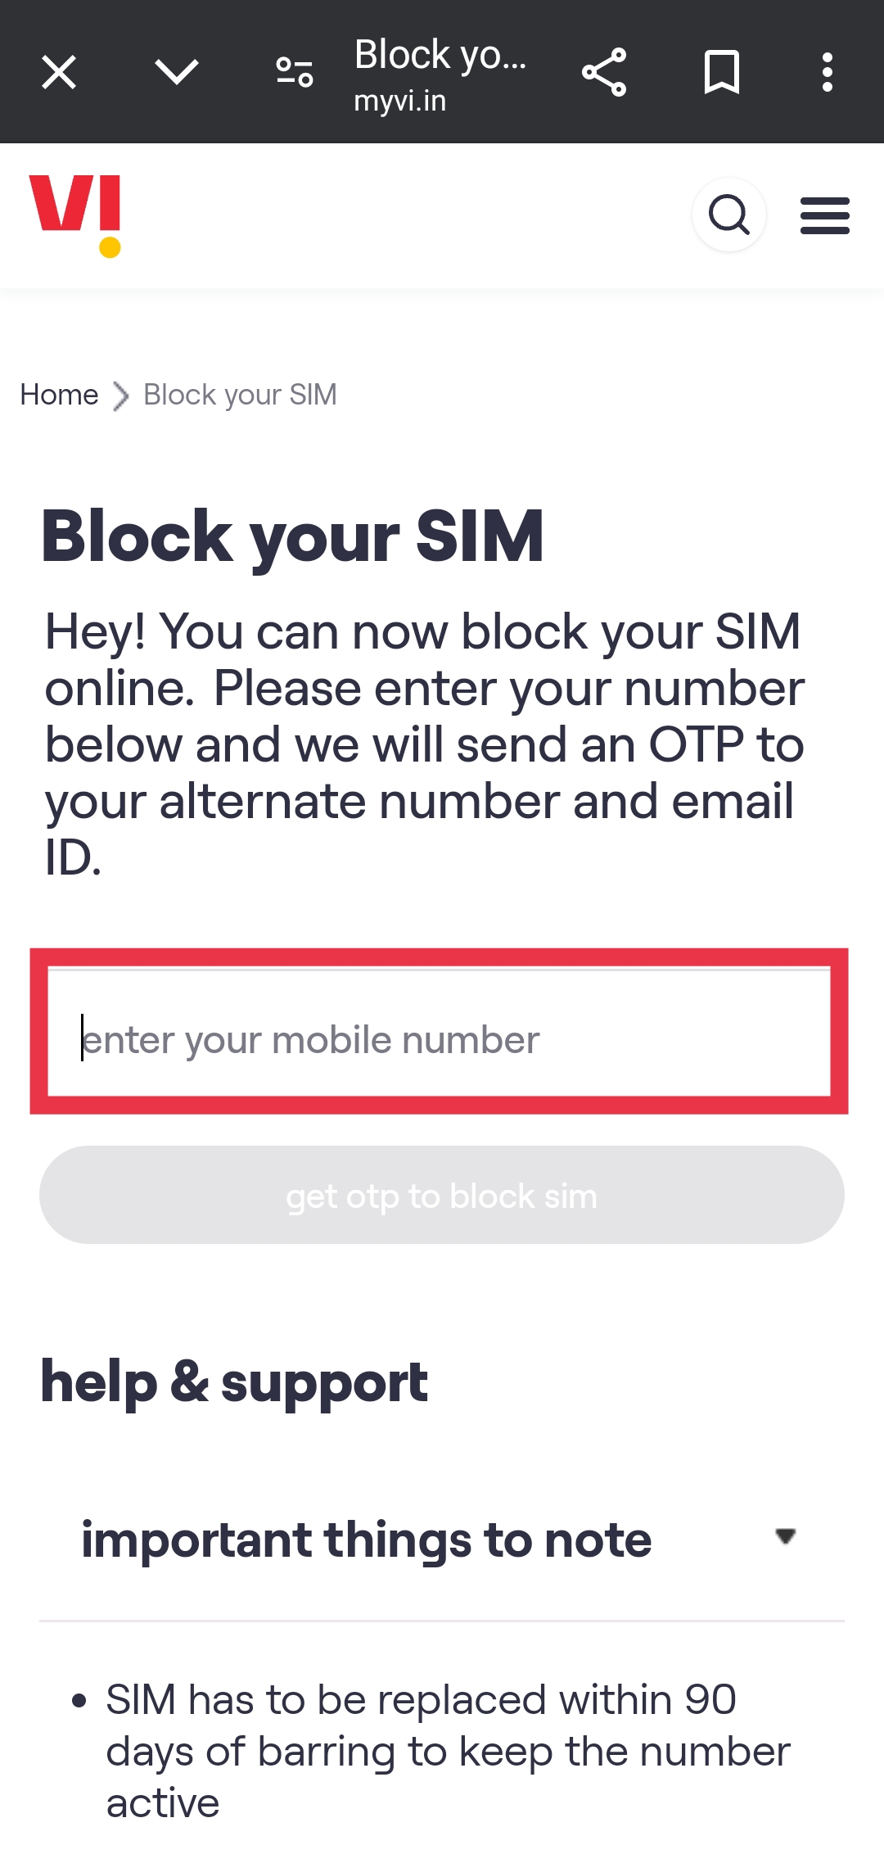
Task: Close the in-app browser tab
Action: (59, 72)
